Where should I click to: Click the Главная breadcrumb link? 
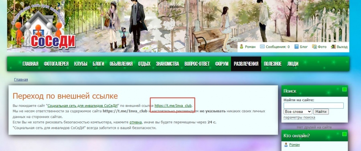point(21,80)
